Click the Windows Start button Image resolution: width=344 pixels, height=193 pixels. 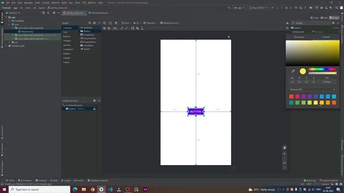(4, 189)
